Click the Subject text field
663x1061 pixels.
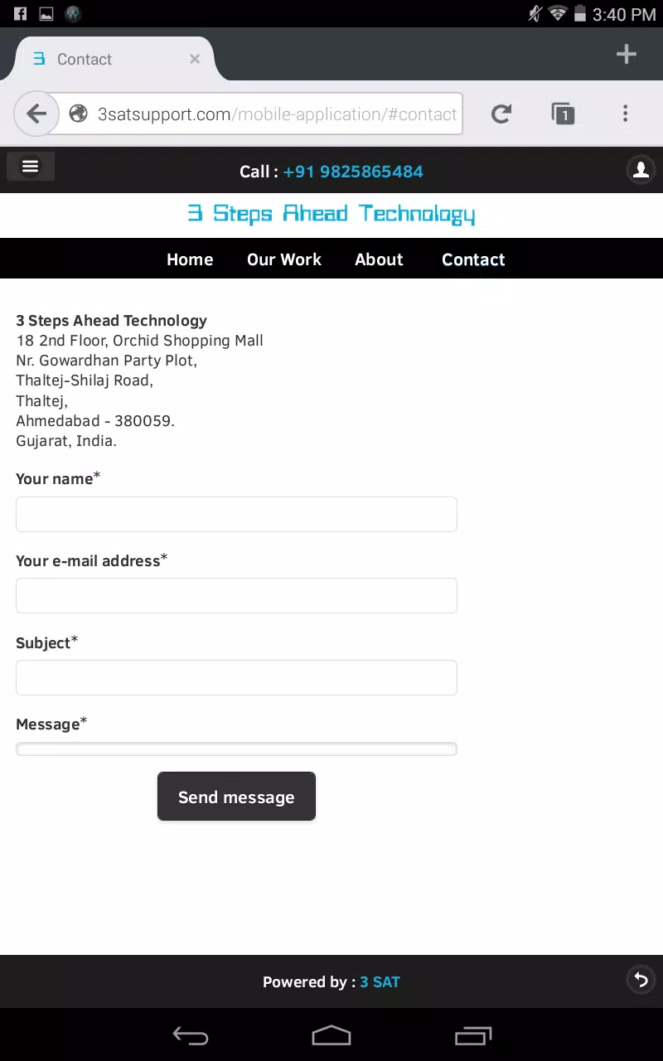coord(236,677)
